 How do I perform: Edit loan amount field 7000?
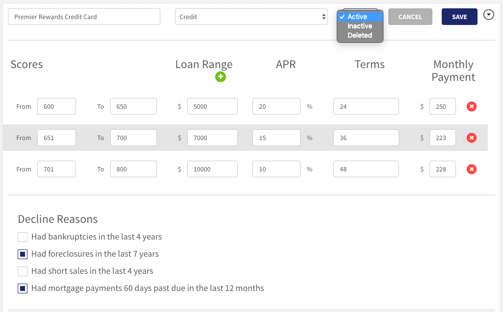212,138
